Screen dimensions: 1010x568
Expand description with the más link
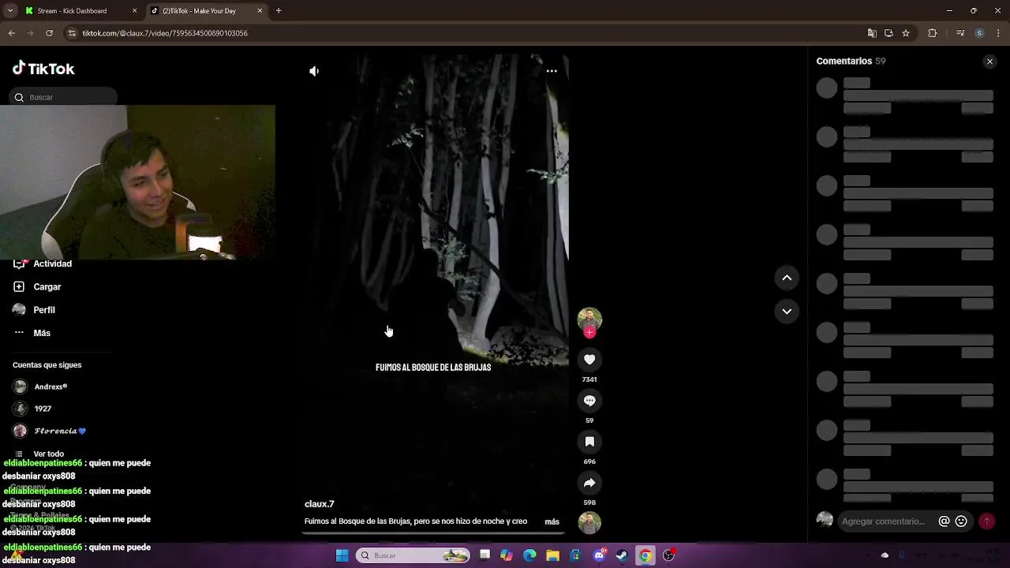click(x=552, y=521)
